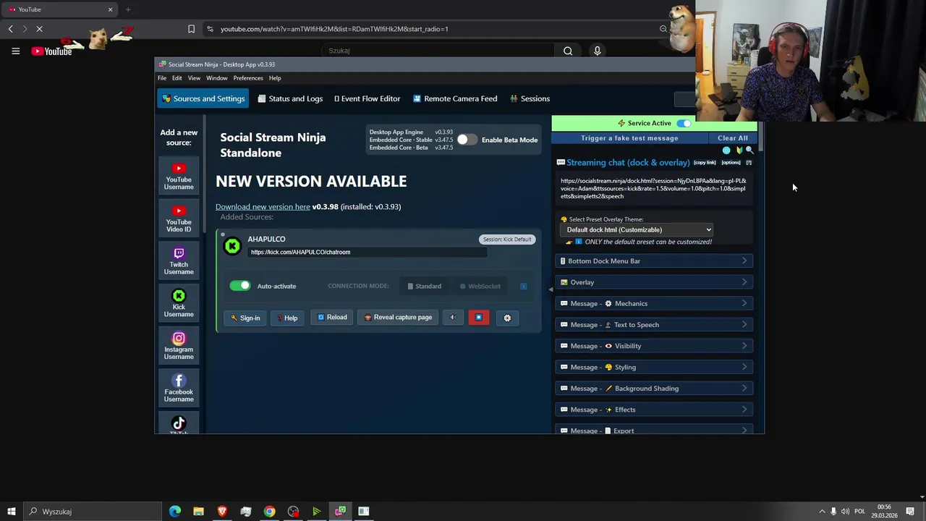Add a YouTube Video ID source
Viewport: 926px width, 521px height.
click(x=179, y=219)
